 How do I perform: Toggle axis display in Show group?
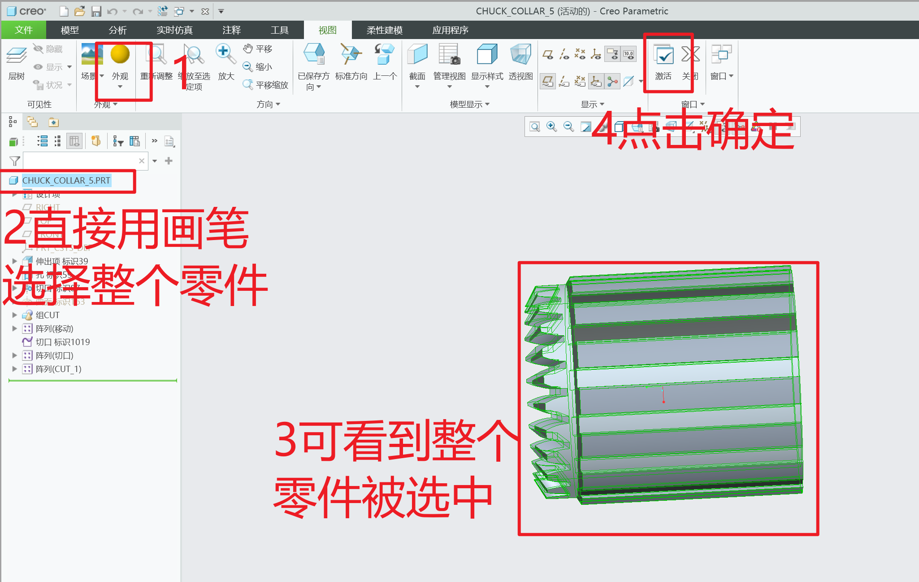[564, 54]
